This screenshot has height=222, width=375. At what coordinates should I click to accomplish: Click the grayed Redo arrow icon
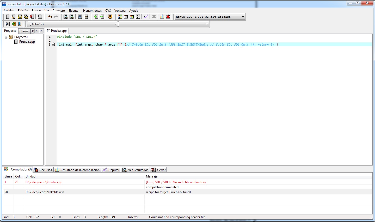coord(56,17)
